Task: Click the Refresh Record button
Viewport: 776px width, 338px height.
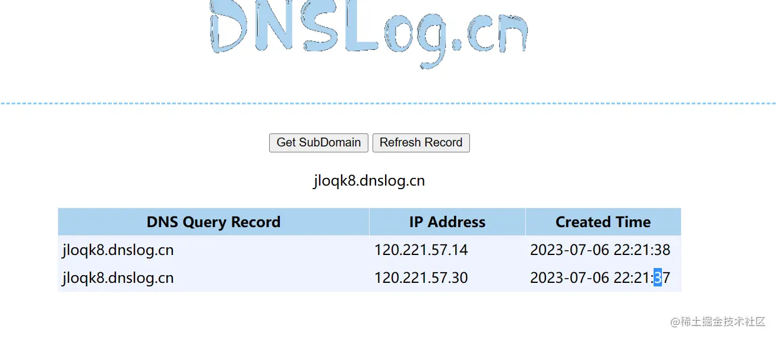Action: [x=421, y=143]
